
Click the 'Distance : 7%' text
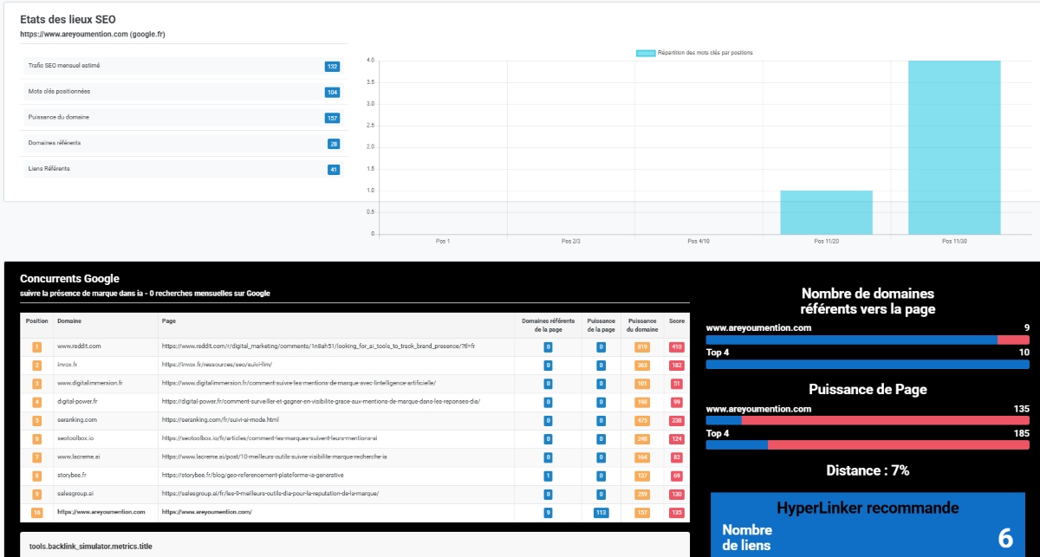868,471
